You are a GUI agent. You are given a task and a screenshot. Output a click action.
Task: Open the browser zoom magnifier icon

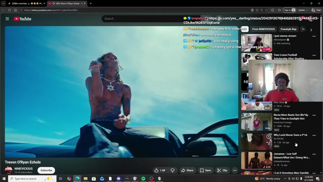tap(262, 10)
